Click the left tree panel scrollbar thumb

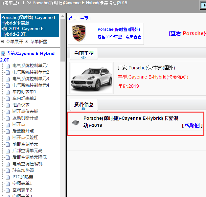(x=62, y=40)
